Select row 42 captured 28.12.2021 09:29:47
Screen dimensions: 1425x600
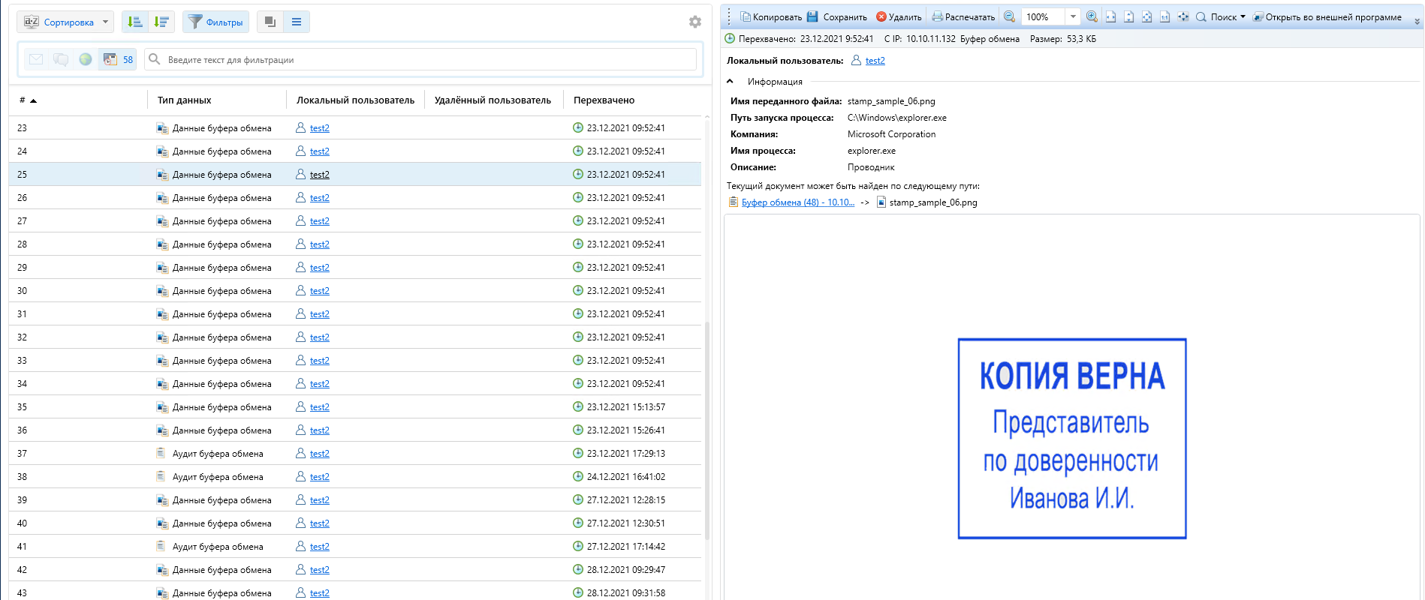(355, 569)
